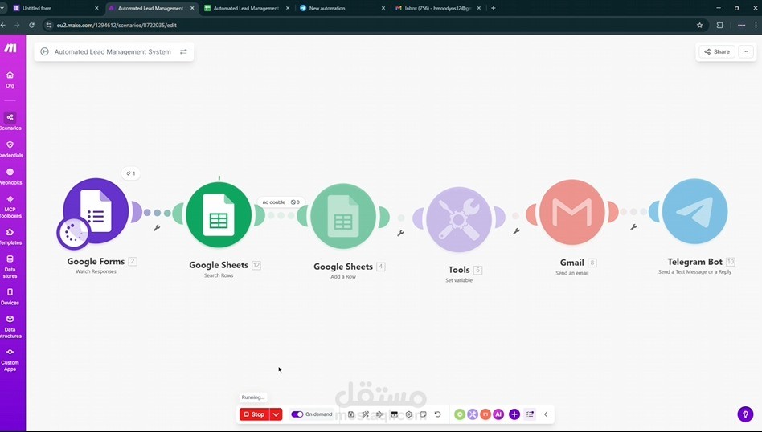Screen dimensions: 762x432
Task: Open Templates in the sidebar
Action: [x=10, y=236]
